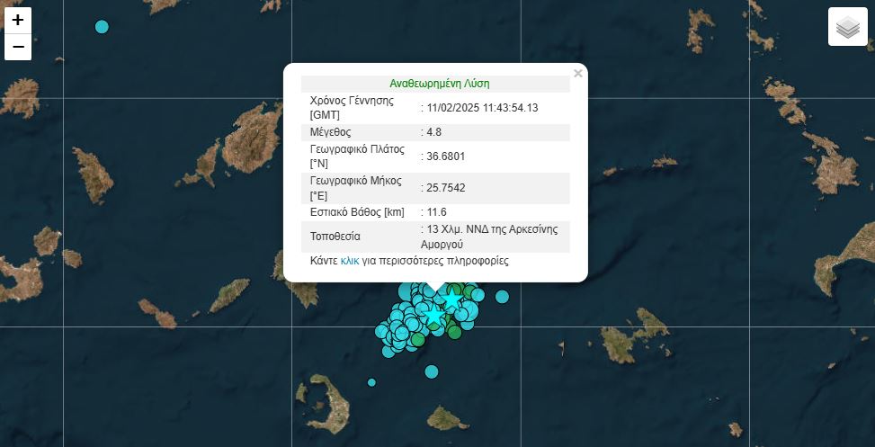
Task: Click the focal depth value 11.6
Action: pos(436,212)
